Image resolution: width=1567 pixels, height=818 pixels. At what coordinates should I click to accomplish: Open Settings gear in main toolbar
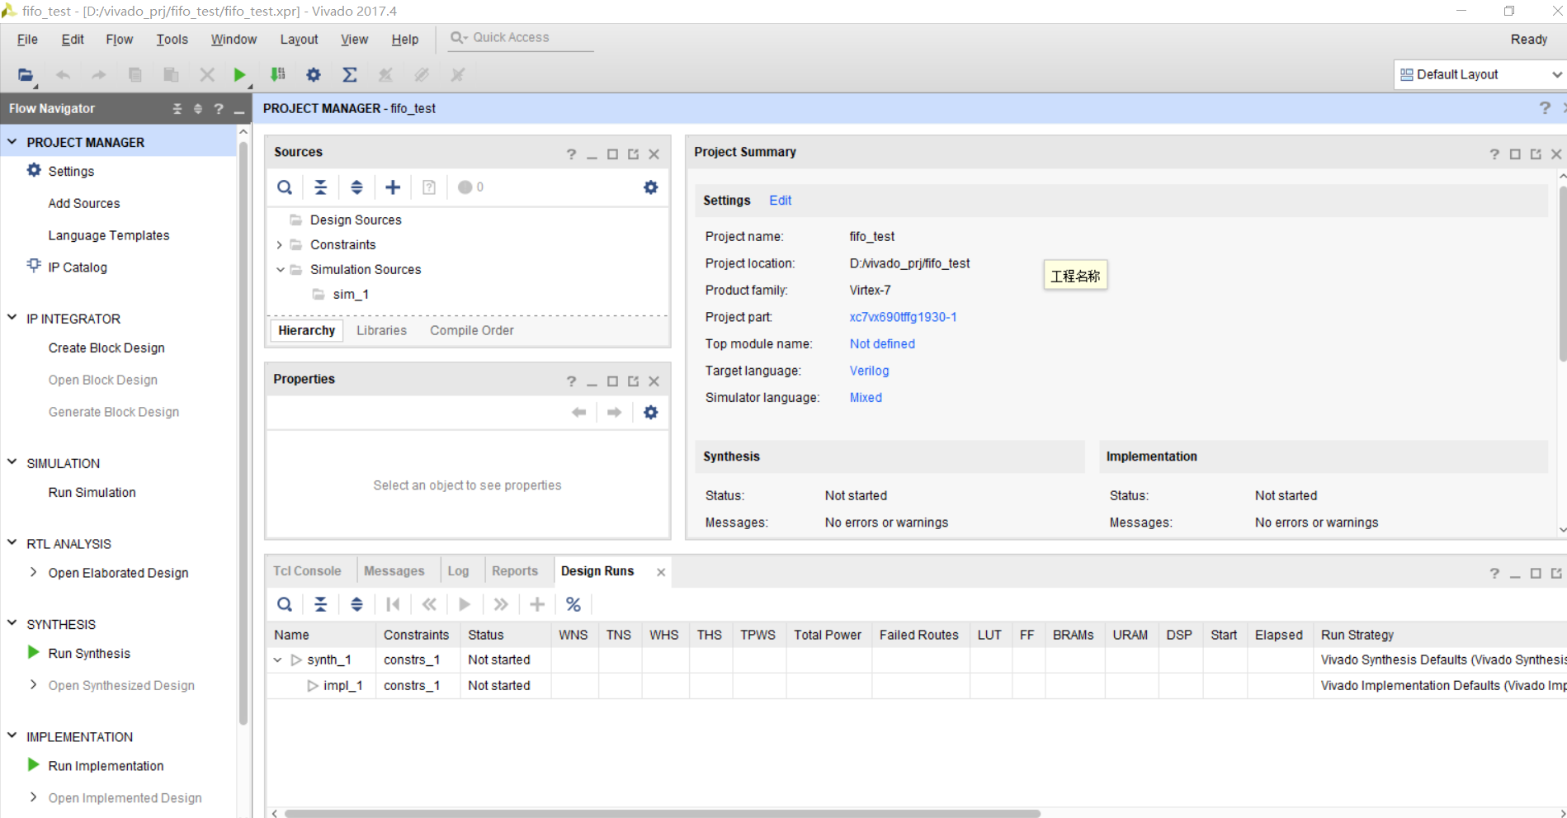click(x=314, y=74)
